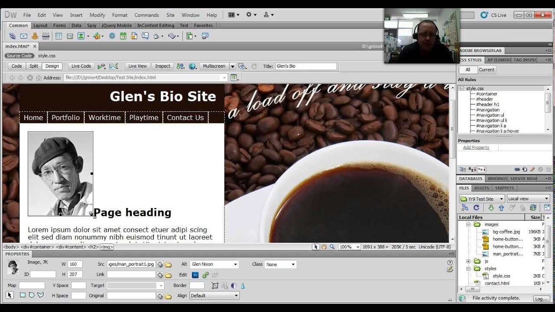This screenshot has width=555, height=312.
Task: Collapse the images folder
Action: click(x=468, y=224)
